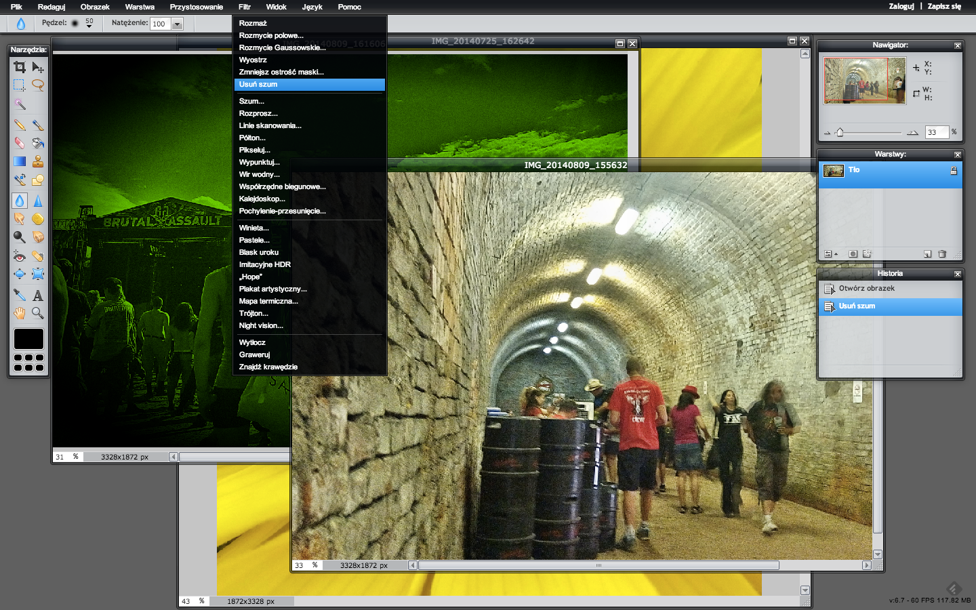Click the Zapisz się link
The image size is (976, 610).
point(944,6)
